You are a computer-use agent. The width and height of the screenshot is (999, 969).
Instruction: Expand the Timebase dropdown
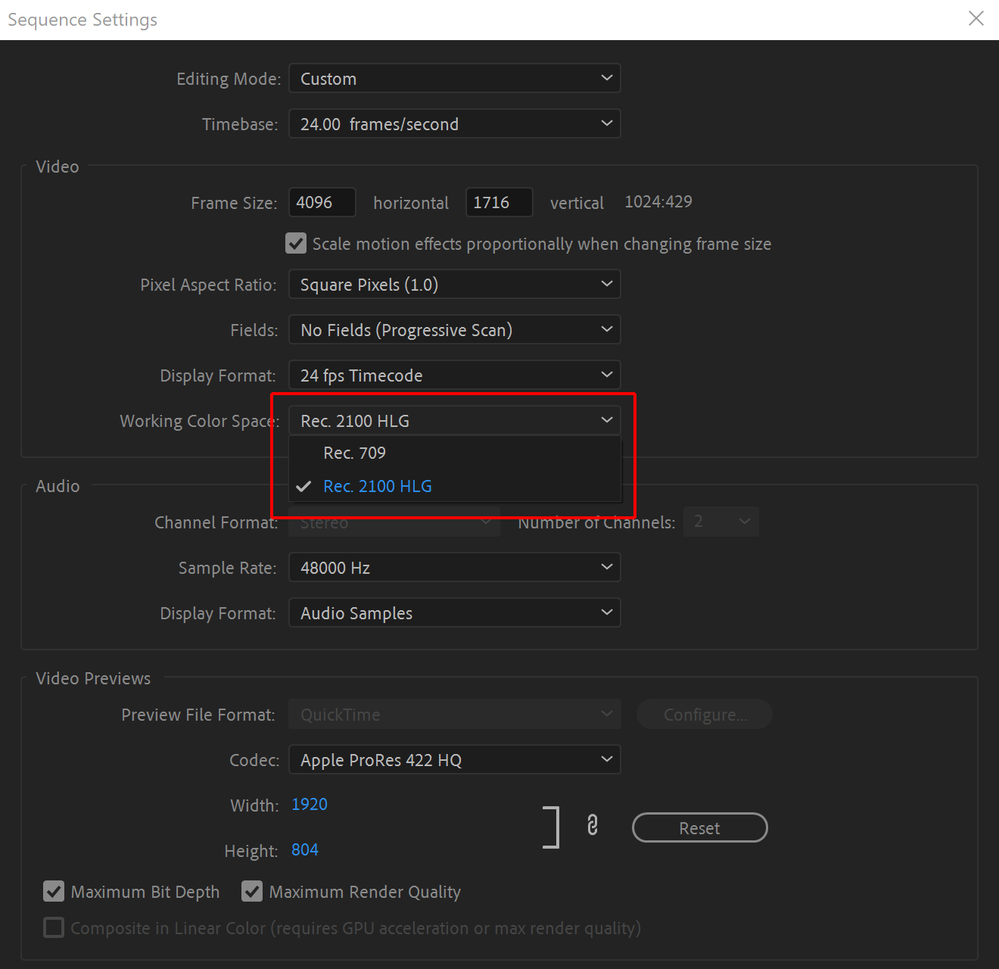454,124
